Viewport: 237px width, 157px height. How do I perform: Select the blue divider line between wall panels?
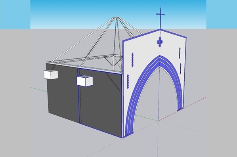click(78, 96)
